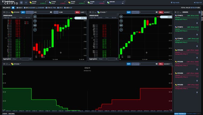Toggle the blue balance display icon
This screenshot has width=203, height=115.
click(x=13, y=8)
